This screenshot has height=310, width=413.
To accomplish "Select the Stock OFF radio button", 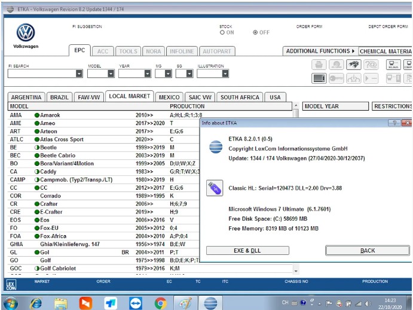I will 255,32.
